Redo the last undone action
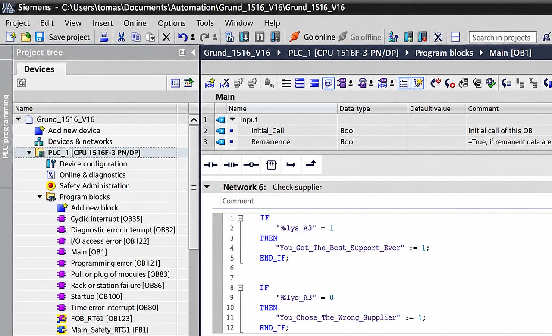The image size is (552, 336). point(204,37)
